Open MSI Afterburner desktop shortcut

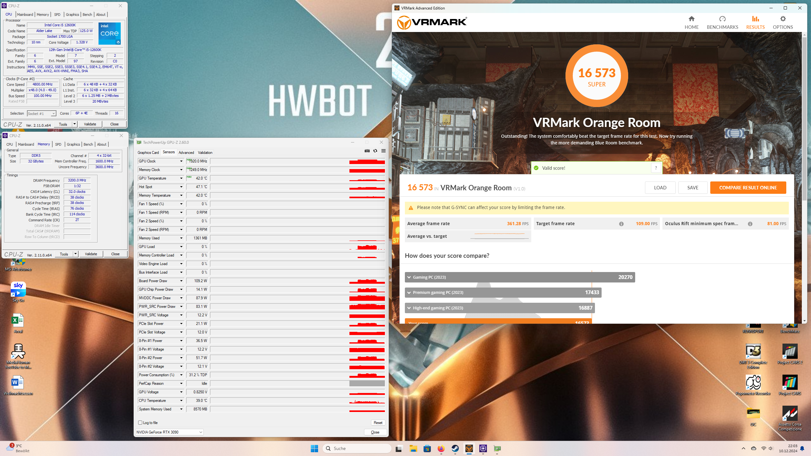18,265
